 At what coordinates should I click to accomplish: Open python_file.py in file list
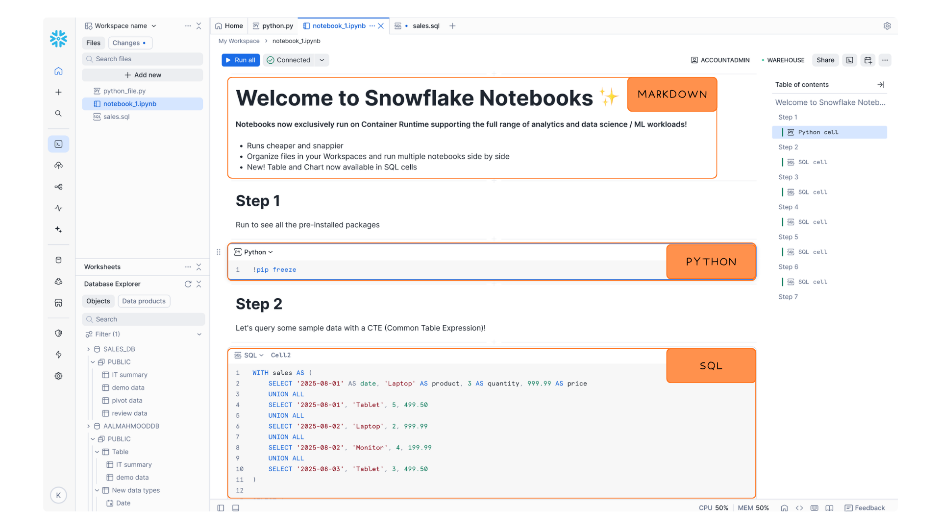click(x=143, y=91)
